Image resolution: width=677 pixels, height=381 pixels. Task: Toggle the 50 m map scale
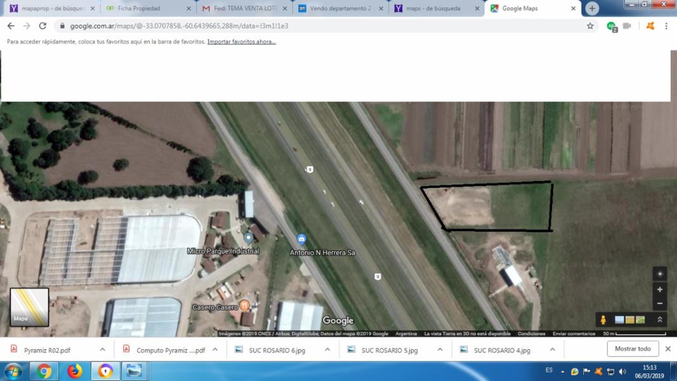click(x=634, y=333)
